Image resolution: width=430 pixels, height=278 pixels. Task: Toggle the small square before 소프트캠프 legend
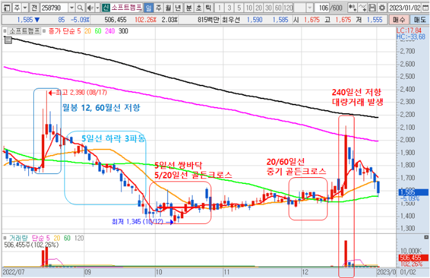tap(5, 31)
